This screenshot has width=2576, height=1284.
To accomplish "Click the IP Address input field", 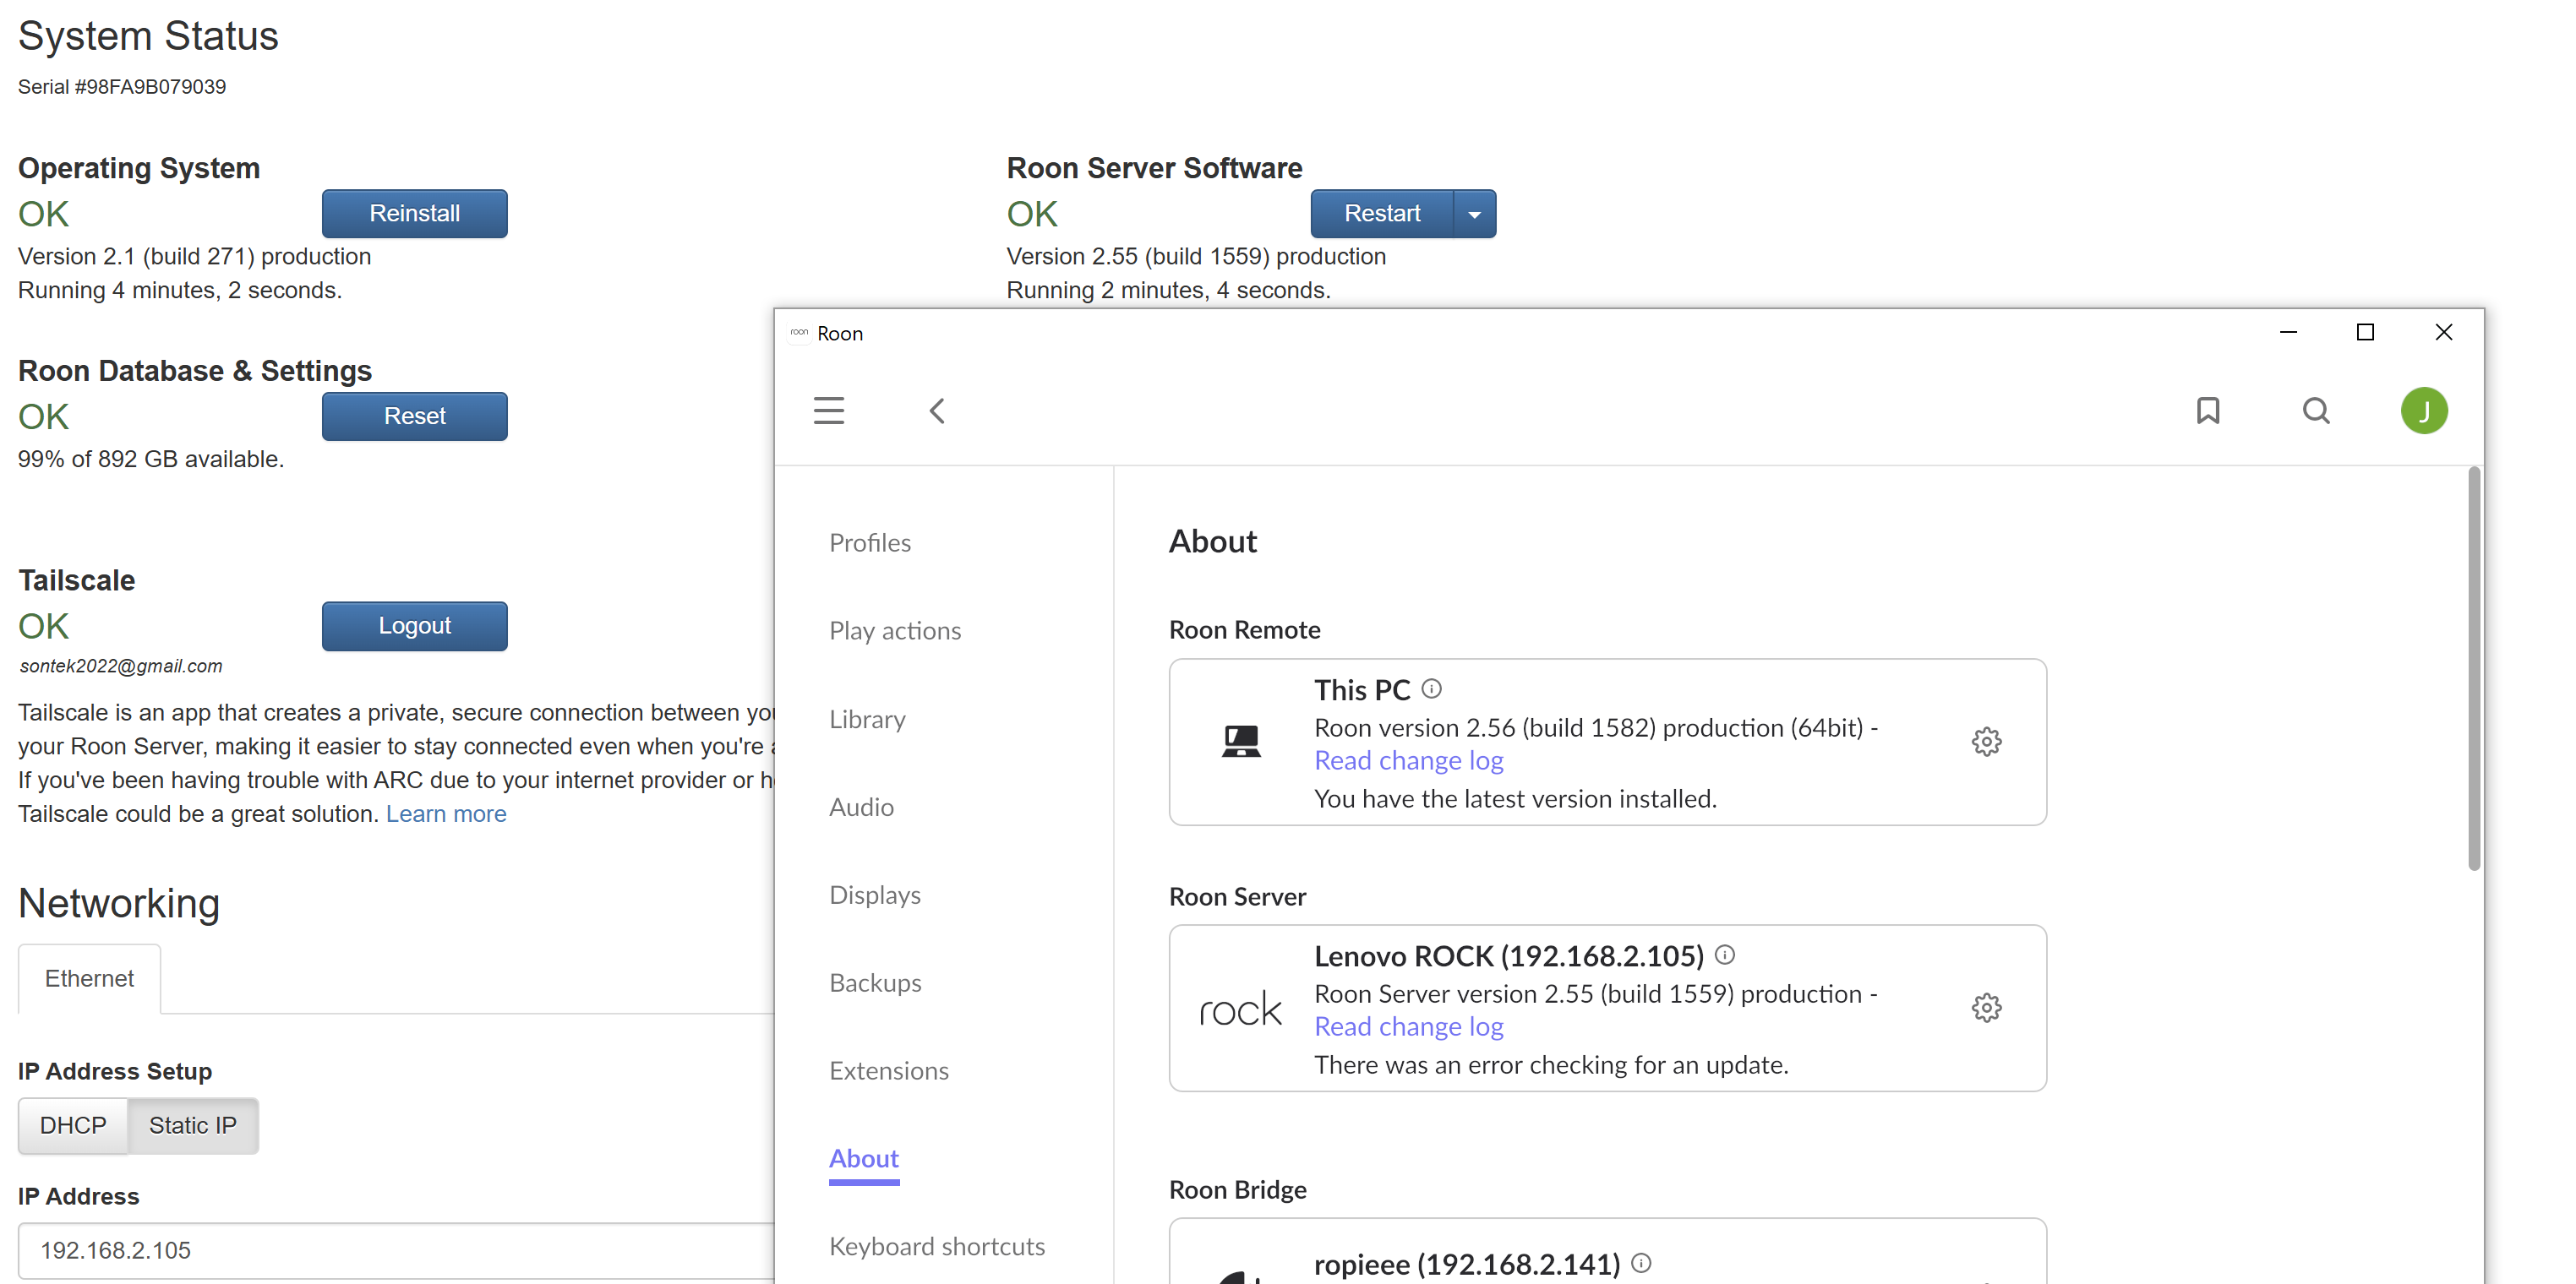I will pos(400,1250).
